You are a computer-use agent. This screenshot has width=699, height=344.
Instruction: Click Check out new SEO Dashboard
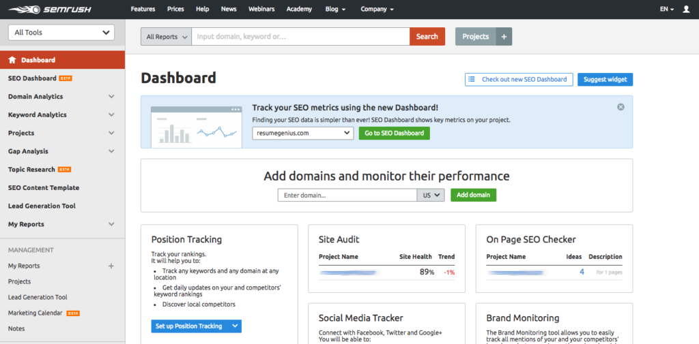519,80
